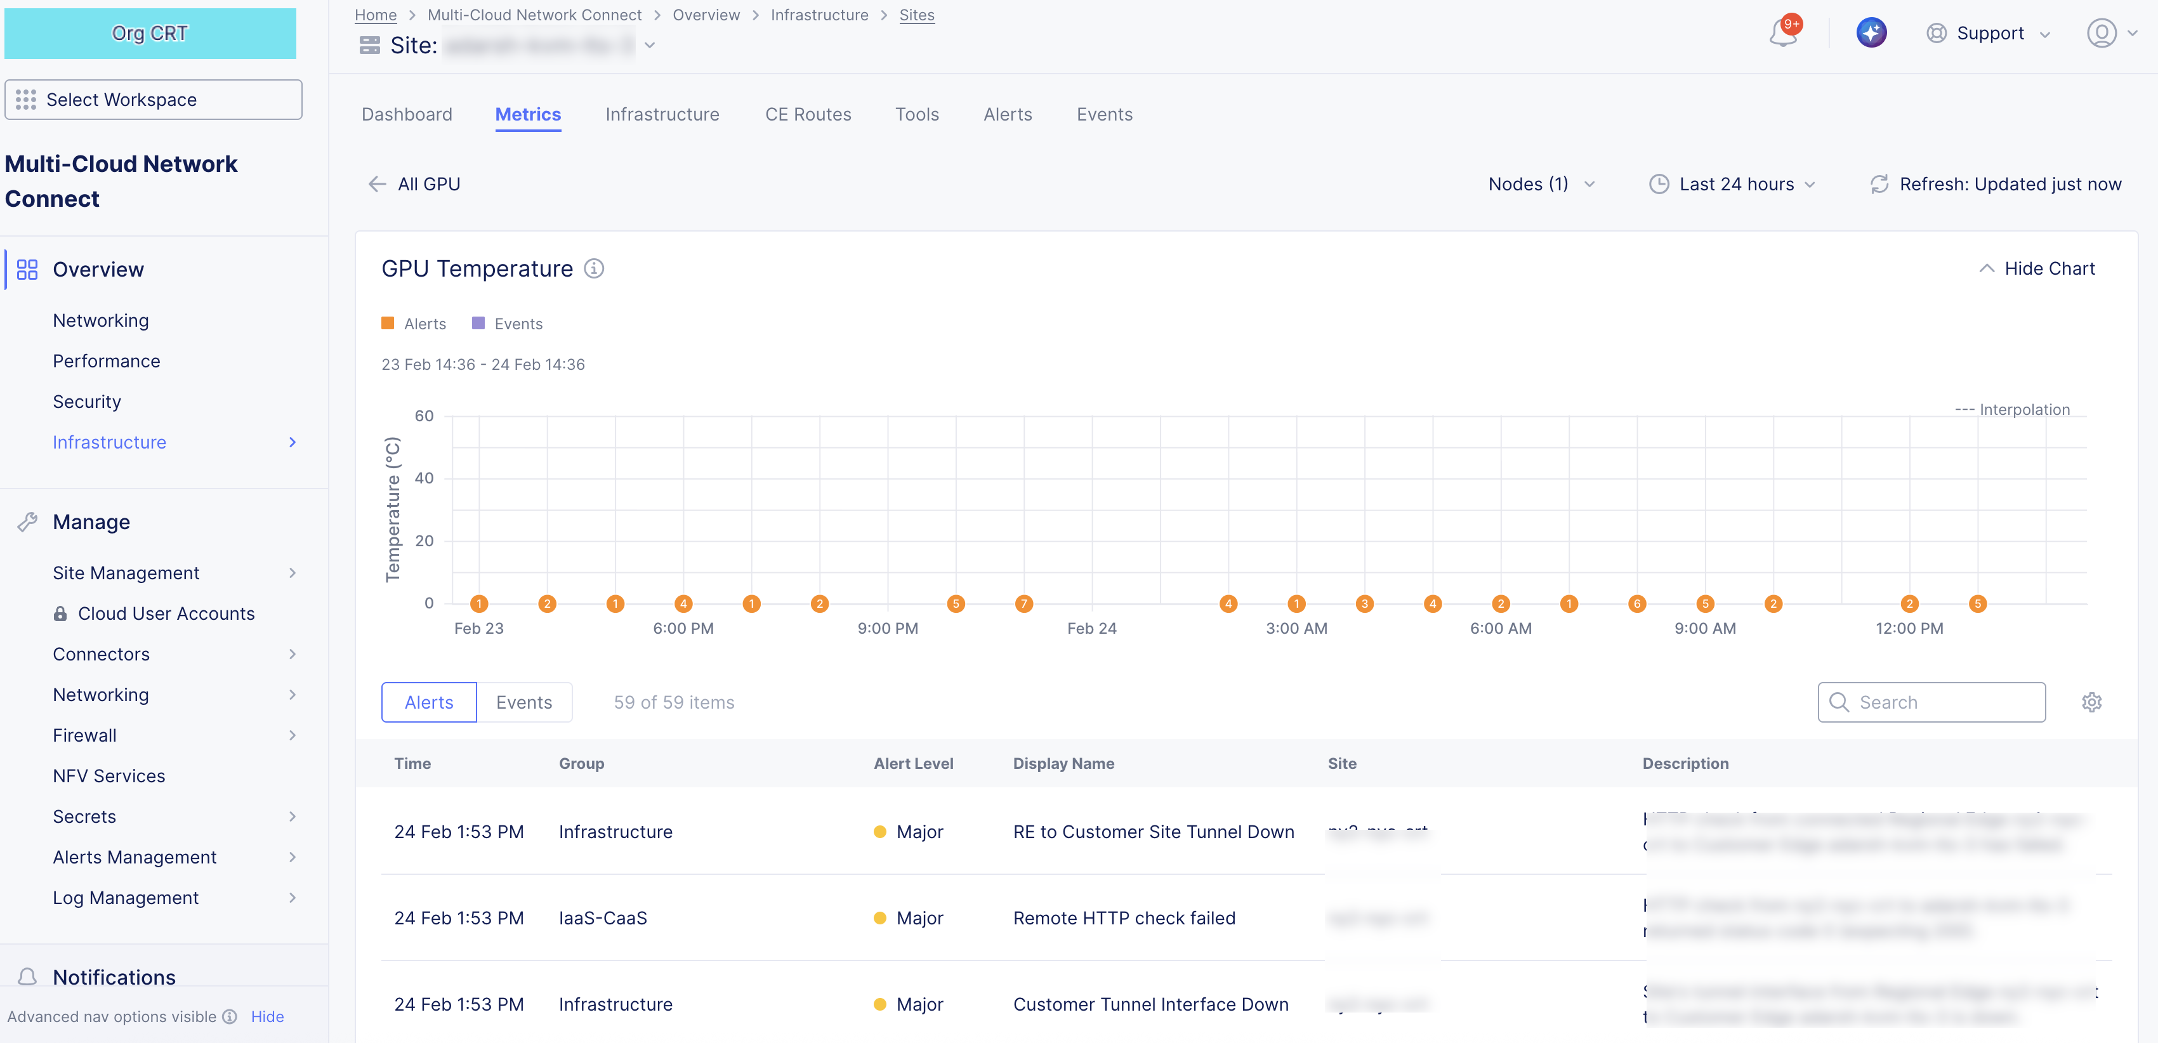Click the alert marker labeled 7
Screen dimensions: 2158x1043
tap(1023, 603)
